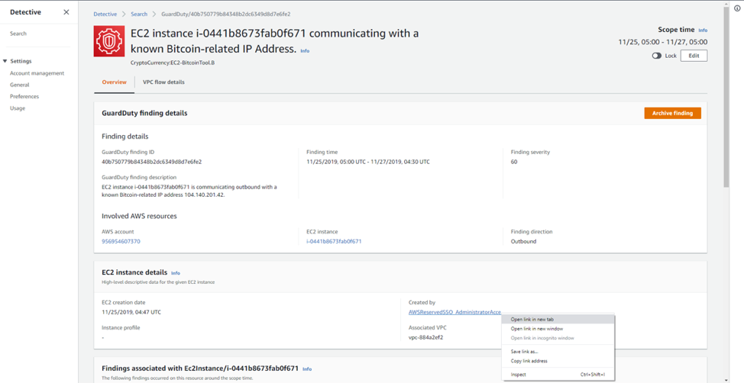This screenshot has width=744, height=383.
Task: Open EC2 instance i-0441b8673fab0f671 link
Action: coord(334,241)
